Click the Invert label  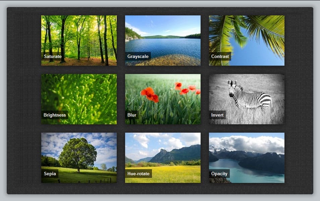pos(217,115)
